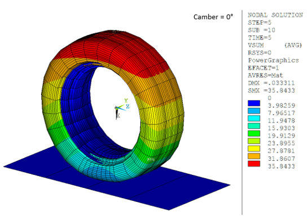Click the legend value '3.98259'

[281, 106]
